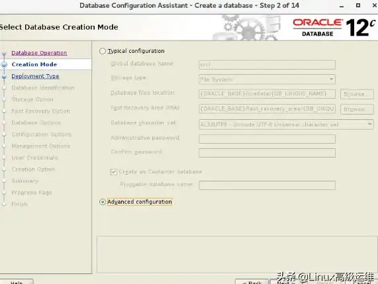Click the Pluggable database name field
The image size is (378, 284).
pyautogui.click(x=267, y=185)
